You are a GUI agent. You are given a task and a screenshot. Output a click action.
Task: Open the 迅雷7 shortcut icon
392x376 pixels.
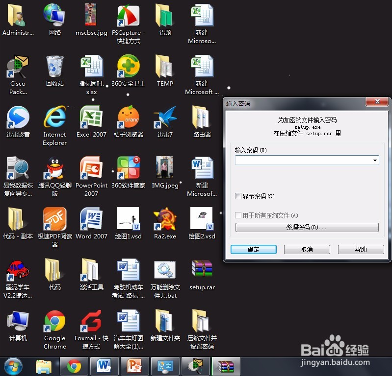(165, 117)
